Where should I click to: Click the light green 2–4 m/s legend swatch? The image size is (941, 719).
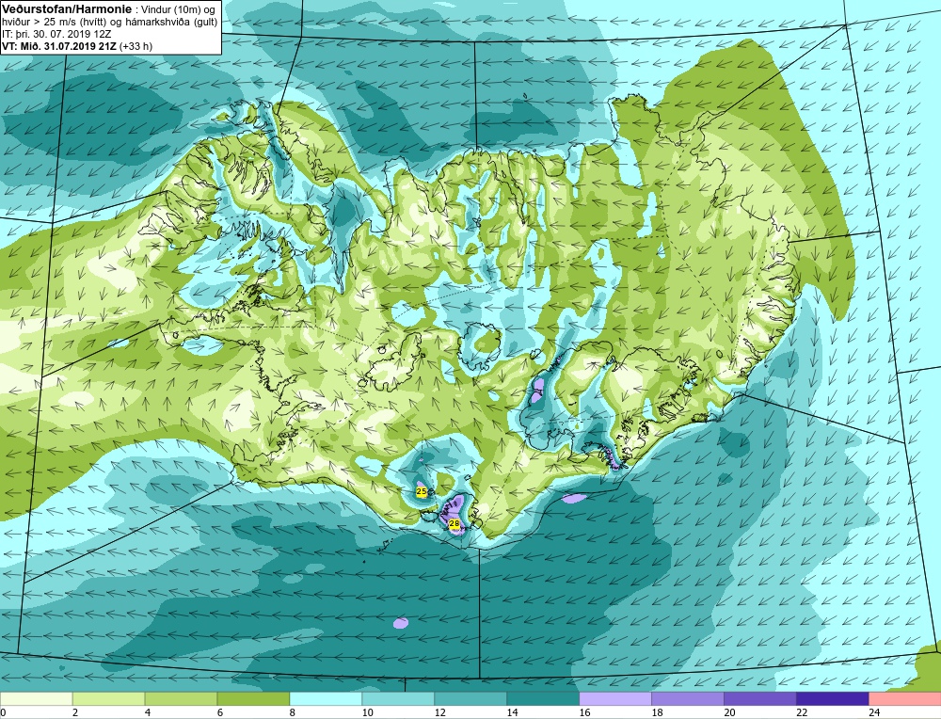point(108,699)
